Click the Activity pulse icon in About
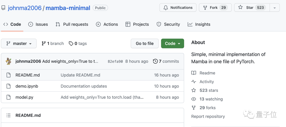The width and height of the screenshot is (286, 127). tap(194, 82)
